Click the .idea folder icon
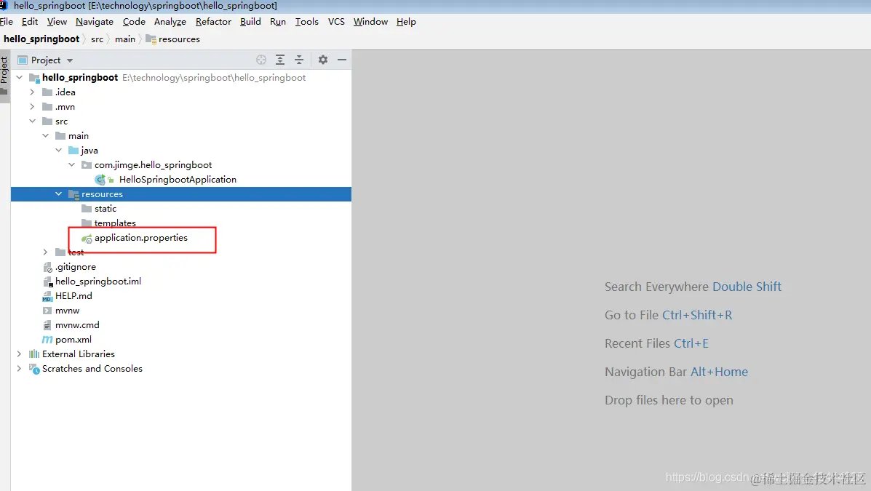Viewport: 871px width, 491px height. coord(47,92)
